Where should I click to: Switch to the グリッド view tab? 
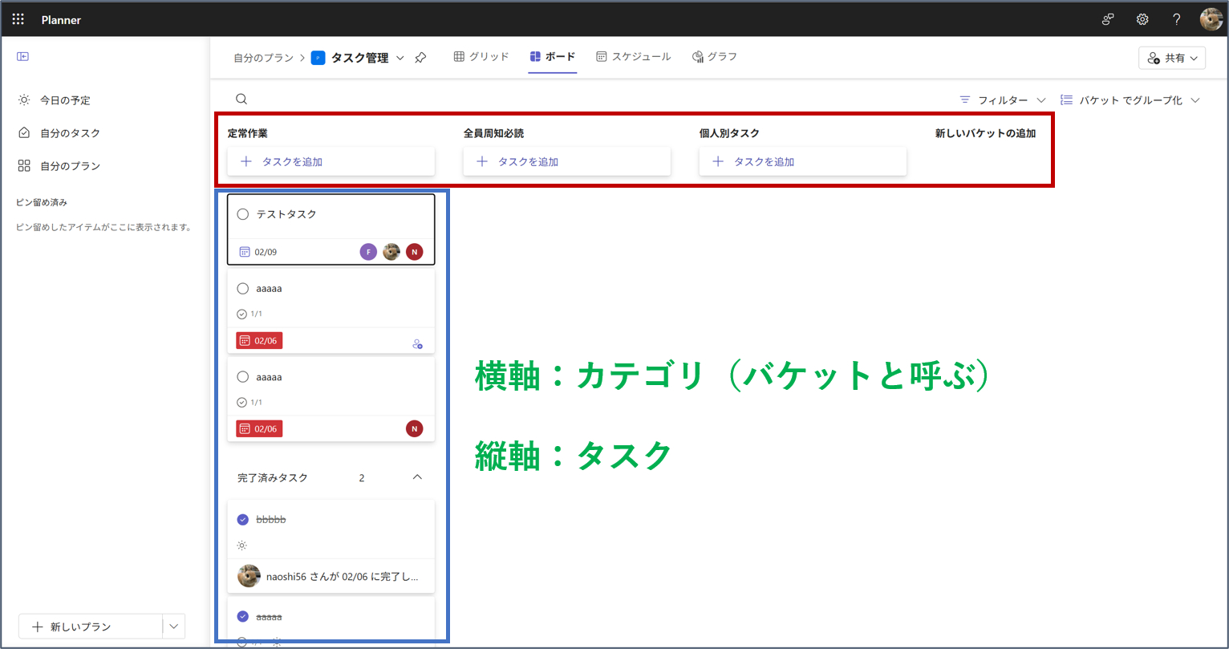point(481,56)
